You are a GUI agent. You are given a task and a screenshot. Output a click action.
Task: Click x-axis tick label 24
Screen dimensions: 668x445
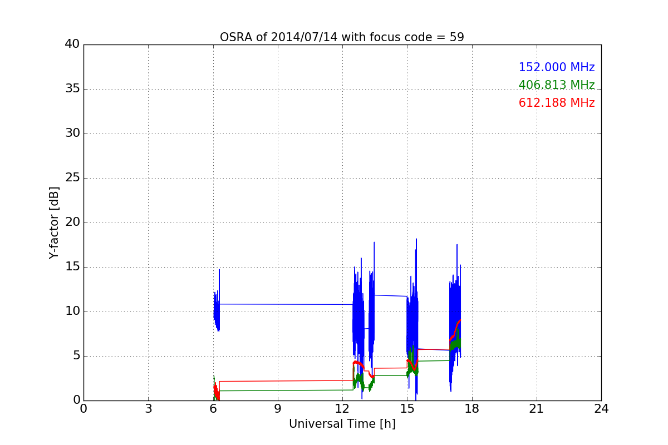click(x=601, y=409)
